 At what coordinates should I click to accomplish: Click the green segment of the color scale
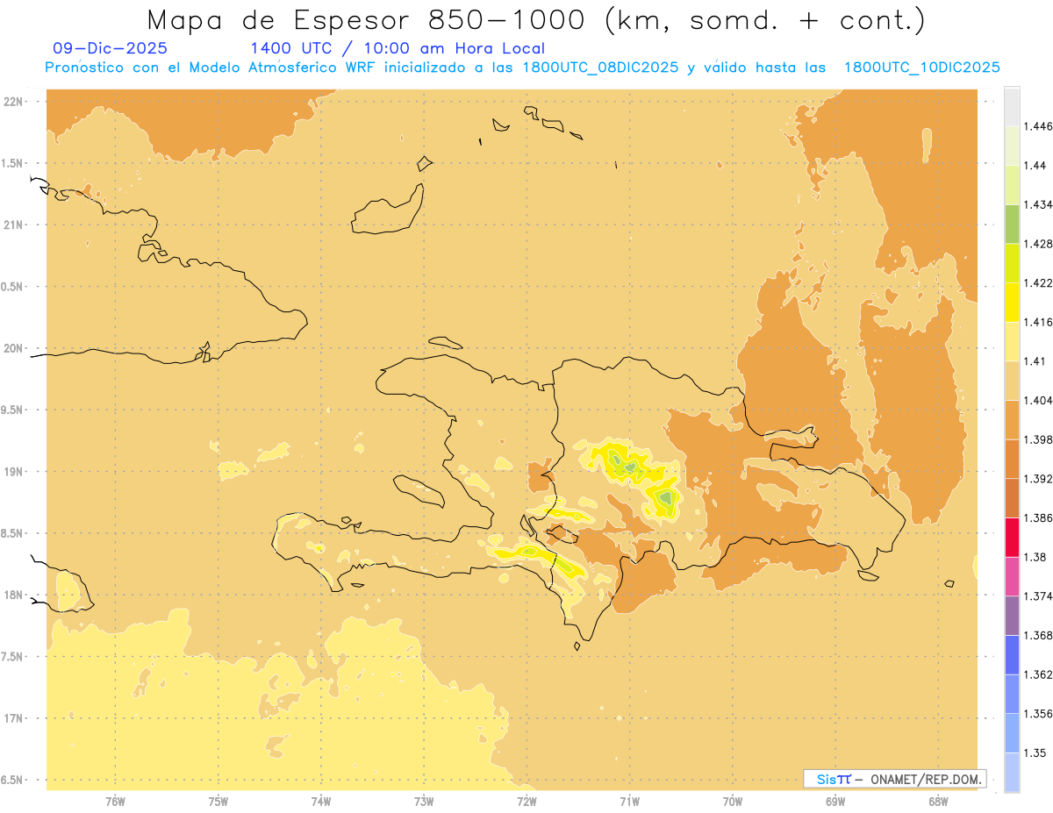pos(1012,224)
